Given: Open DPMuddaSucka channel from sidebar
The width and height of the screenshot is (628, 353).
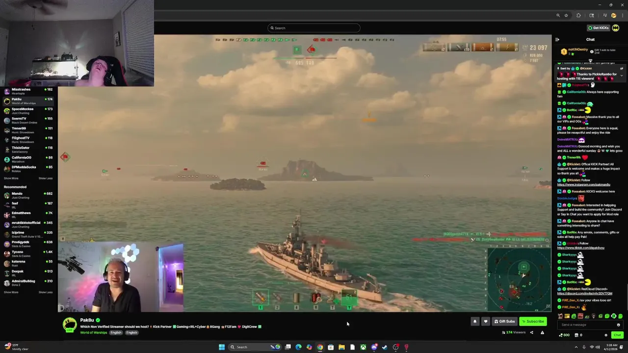Looking at the screenshot, I should pos(28,169).
